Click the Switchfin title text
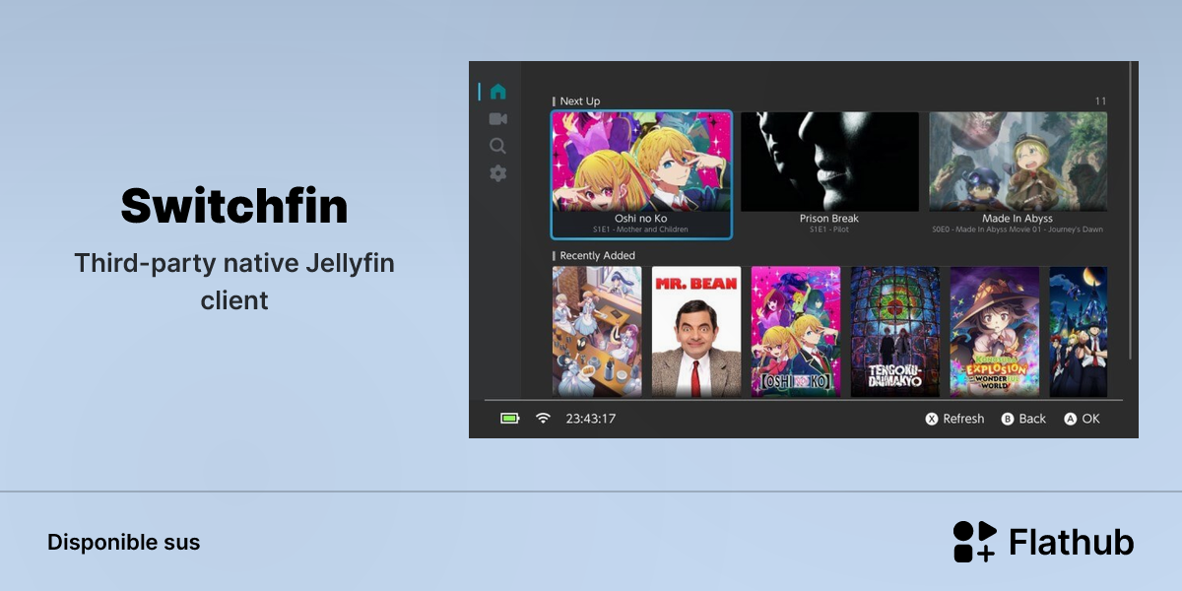1182x591 pixels. click(234, 206)
